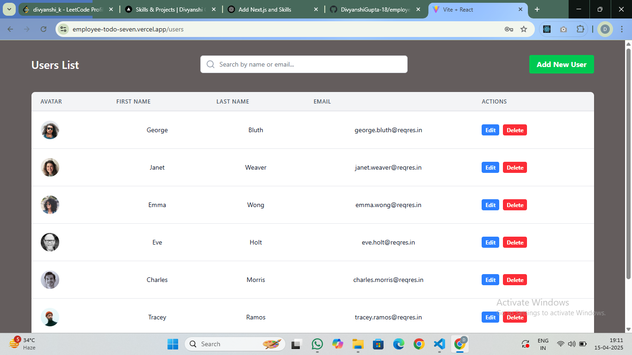Click Janet Weaver's avatar image

(50, 167)
